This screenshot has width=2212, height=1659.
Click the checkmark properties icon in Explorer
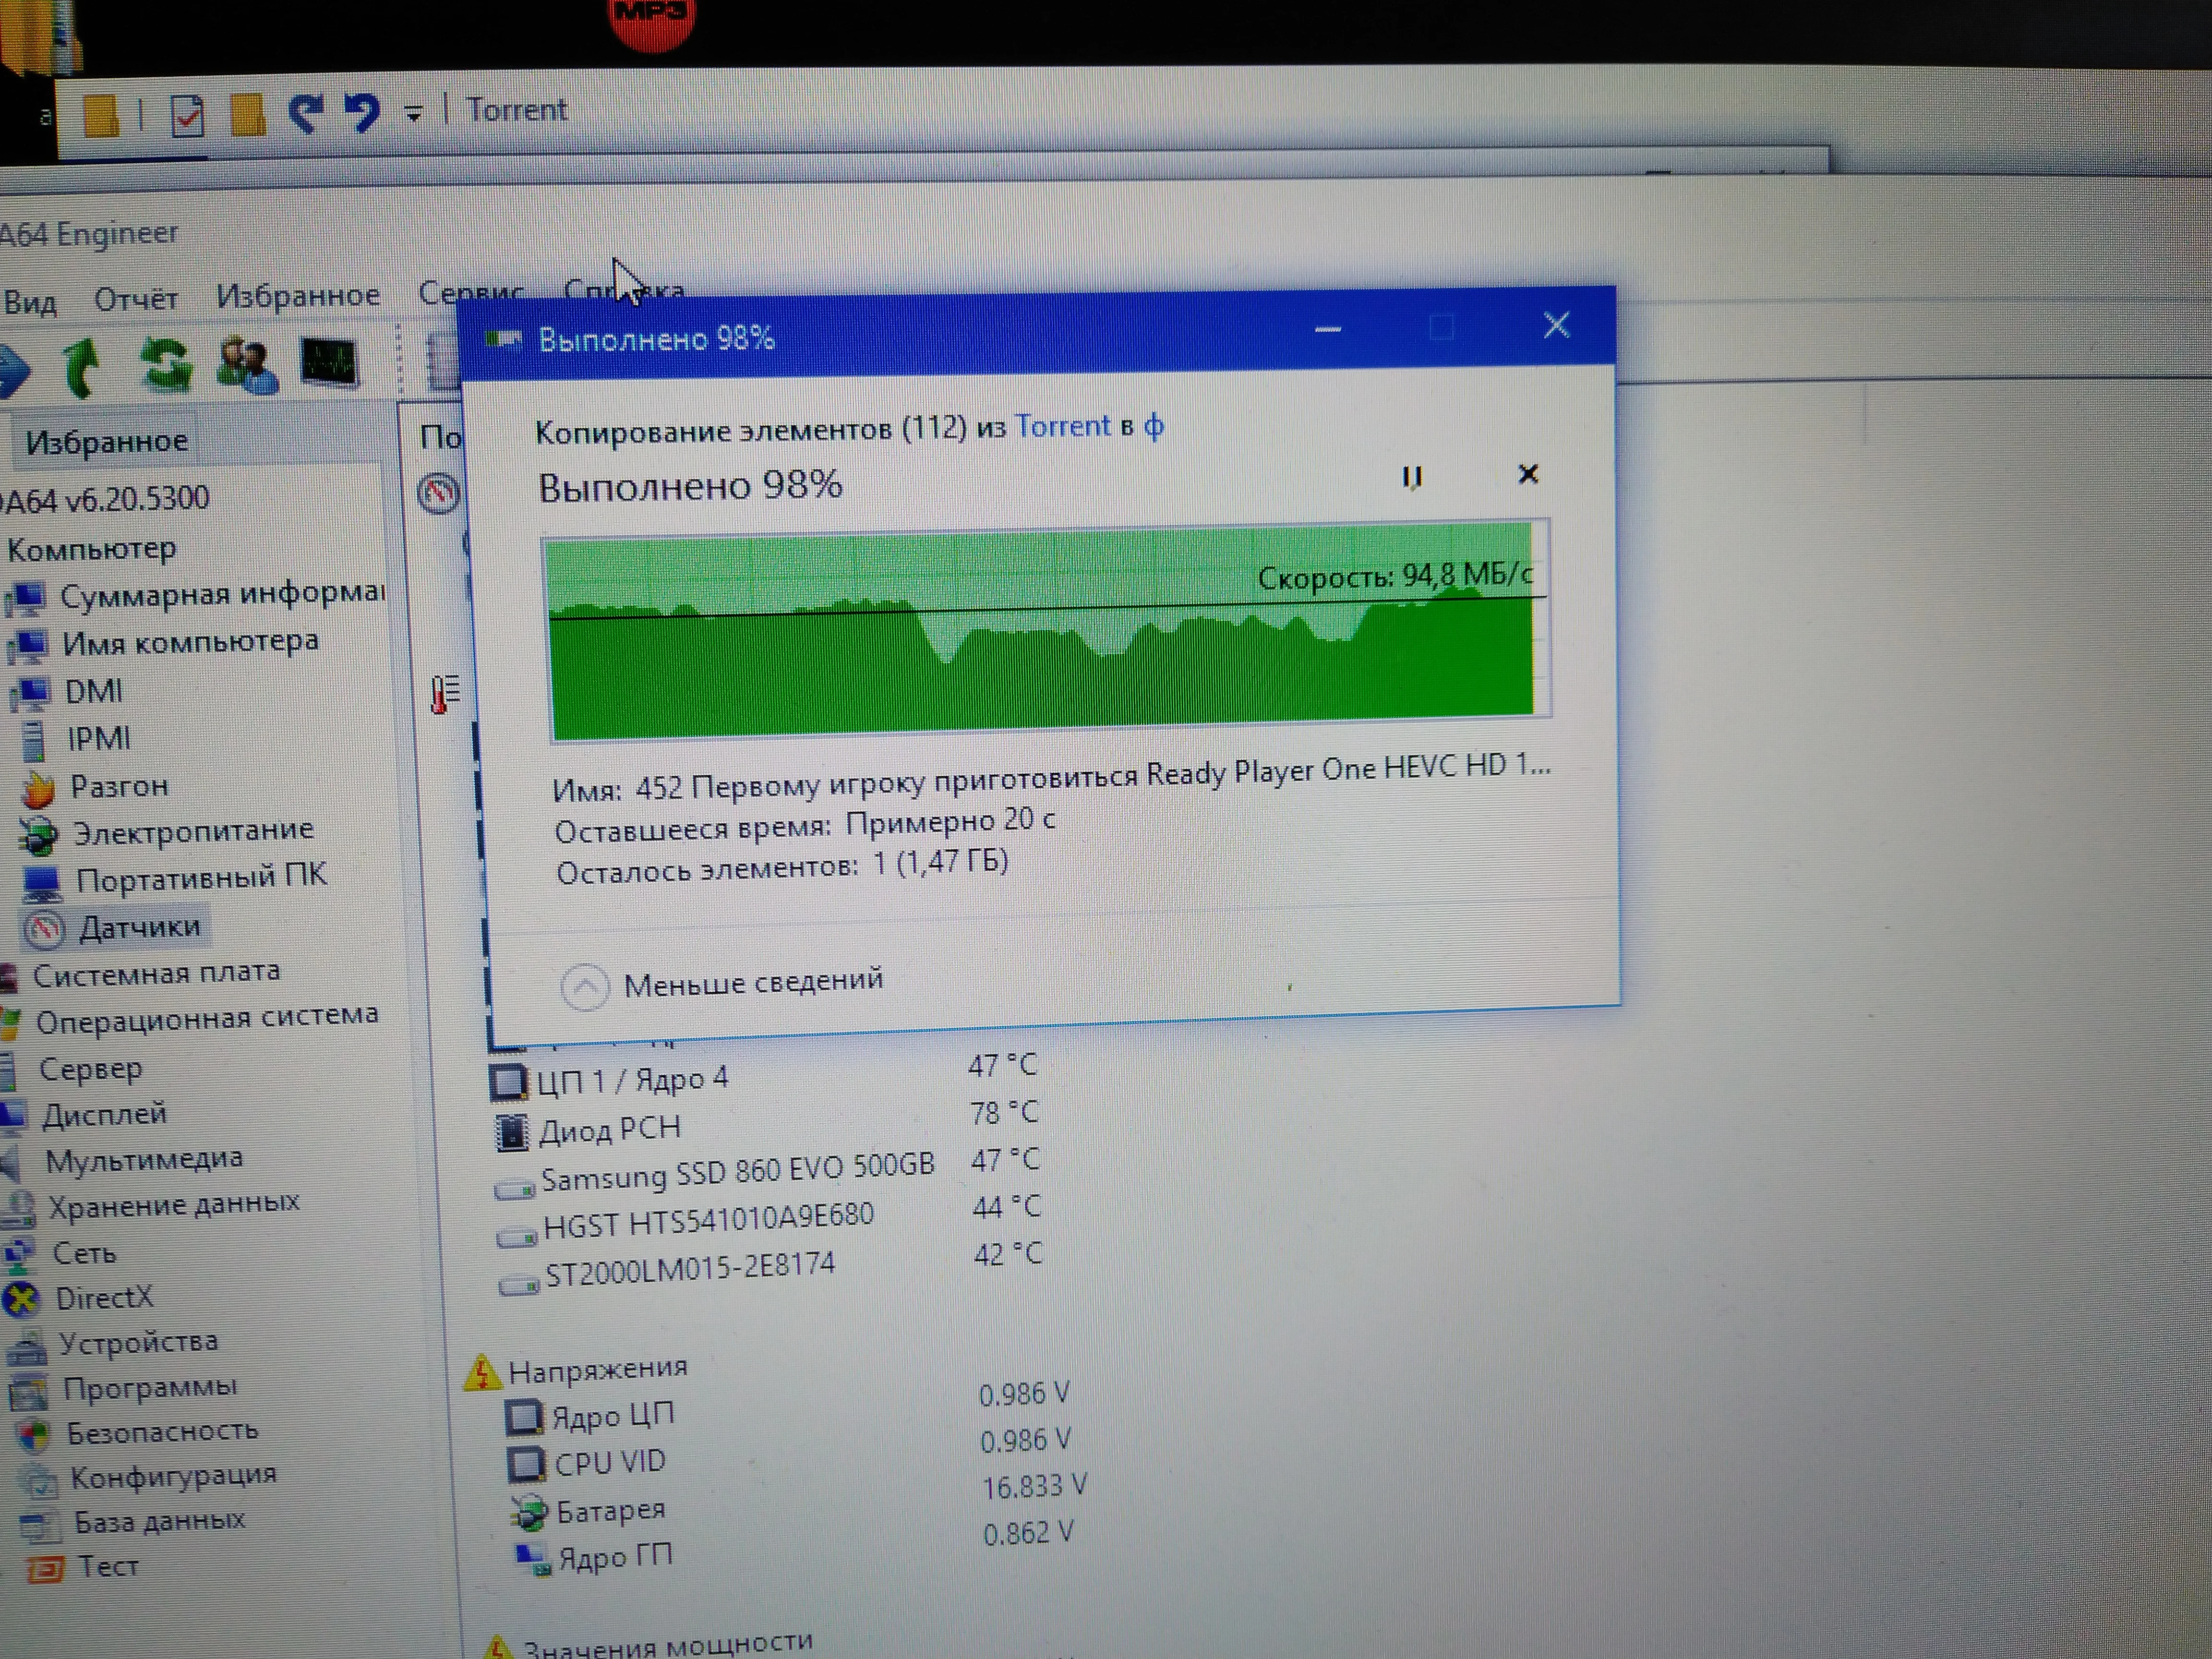coord(187,116)
